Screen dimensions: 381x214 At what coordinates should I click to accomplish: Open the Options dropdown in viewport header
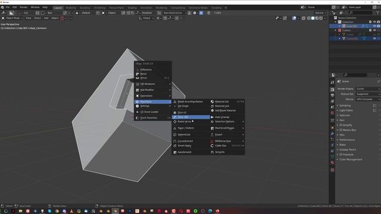[320, 13]
